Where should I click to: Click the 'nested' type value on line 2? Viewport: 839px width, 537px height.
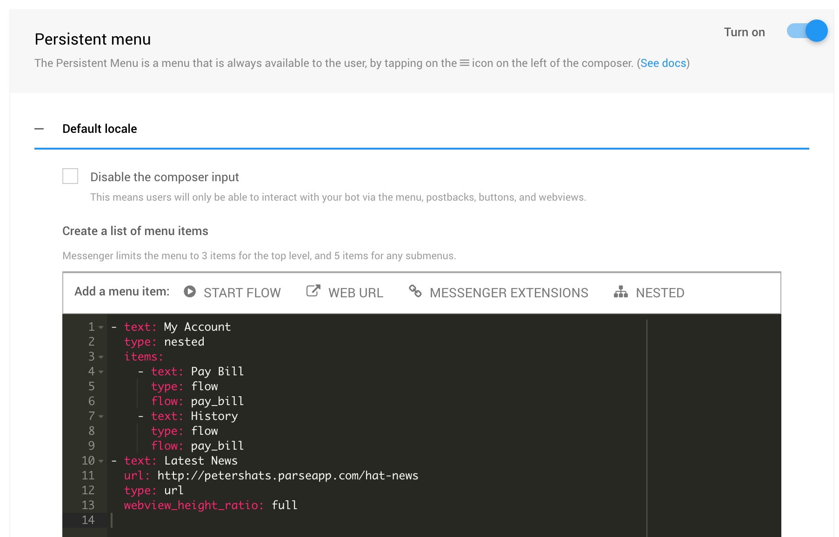click(x=184, y=342)
